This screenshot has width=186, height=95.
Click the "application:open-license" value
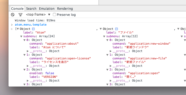coord(68,58)
